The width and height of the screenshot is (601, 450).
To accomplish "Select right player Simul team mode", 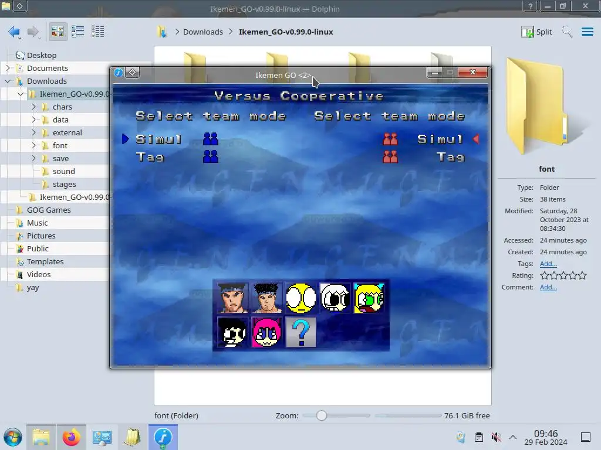I will 440,139.
